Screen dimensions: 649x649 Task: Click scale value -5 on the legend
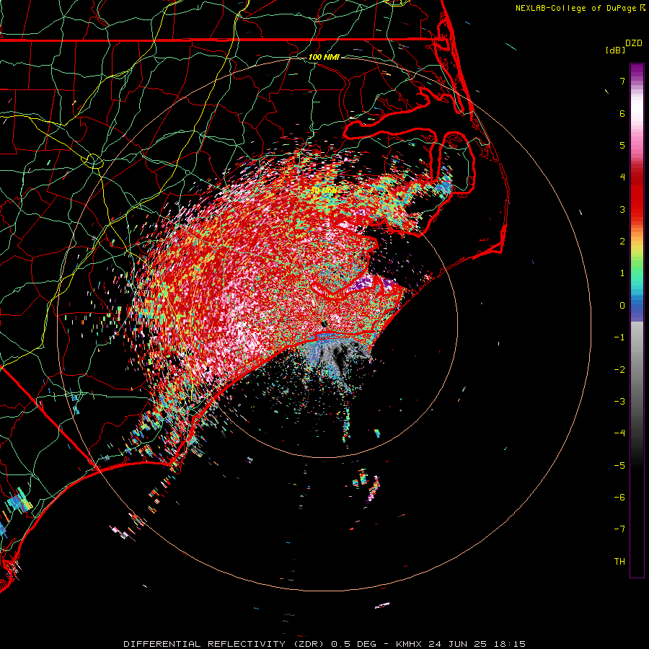619,466
